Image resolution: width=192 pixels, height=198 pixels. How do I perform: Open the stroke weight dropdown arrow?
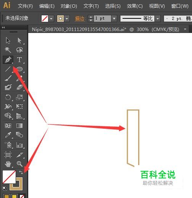114,19
